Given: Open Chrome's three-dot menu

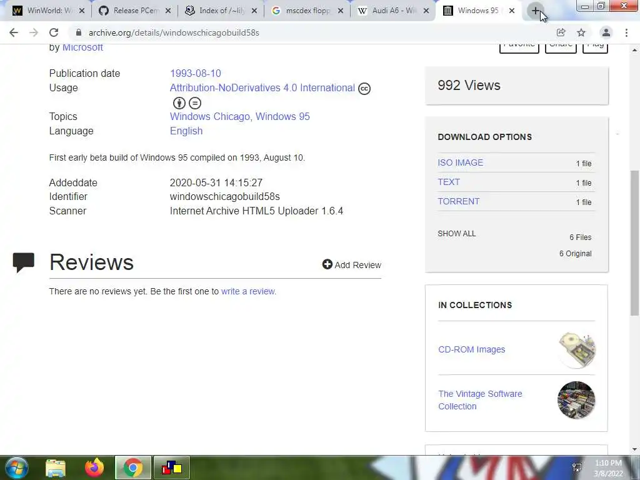Looking at the screenshot, I should pos(626,32).
